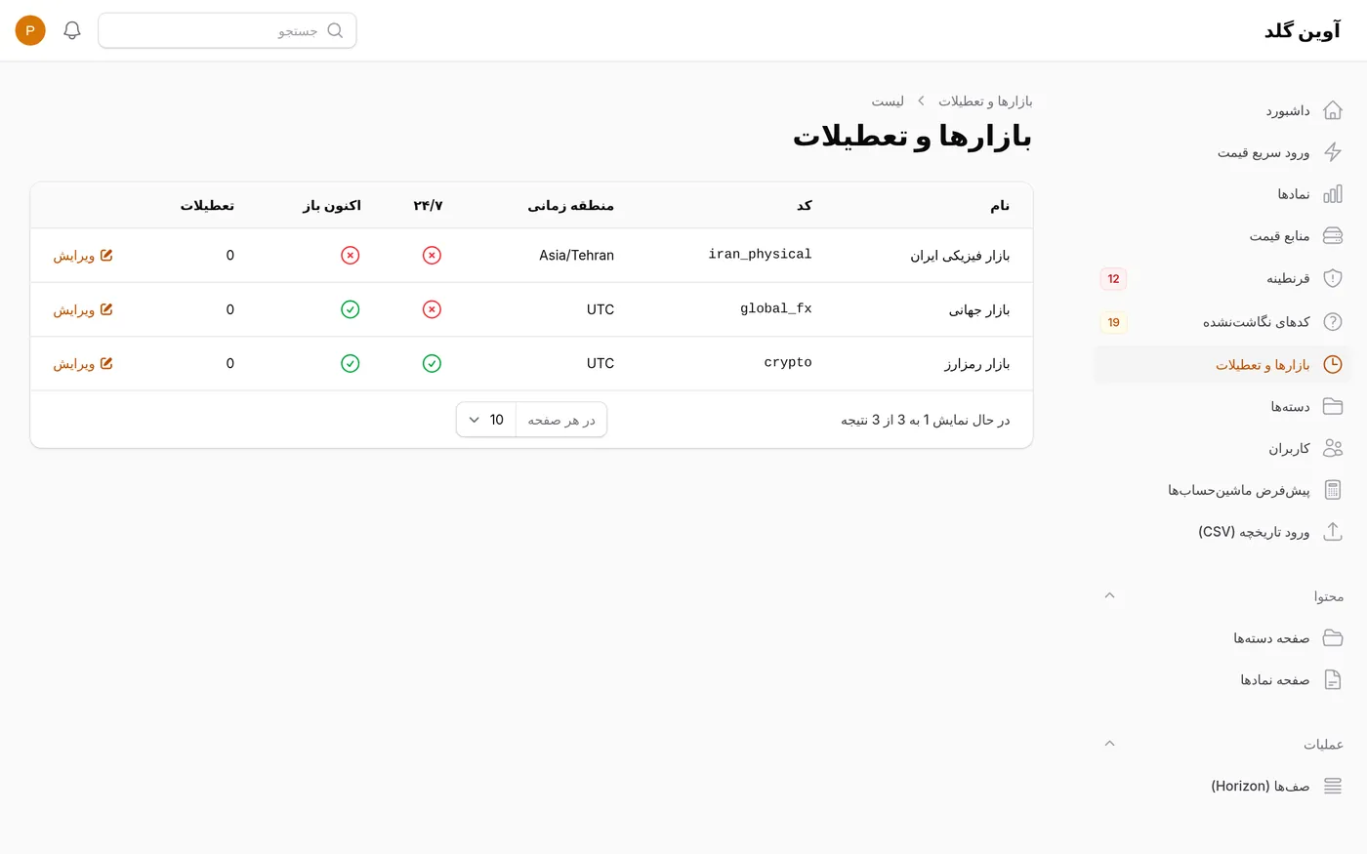Click the shield icon for قرنطینه
1367x854 pixels.
pyautogui.click(x=1333, y=278)
